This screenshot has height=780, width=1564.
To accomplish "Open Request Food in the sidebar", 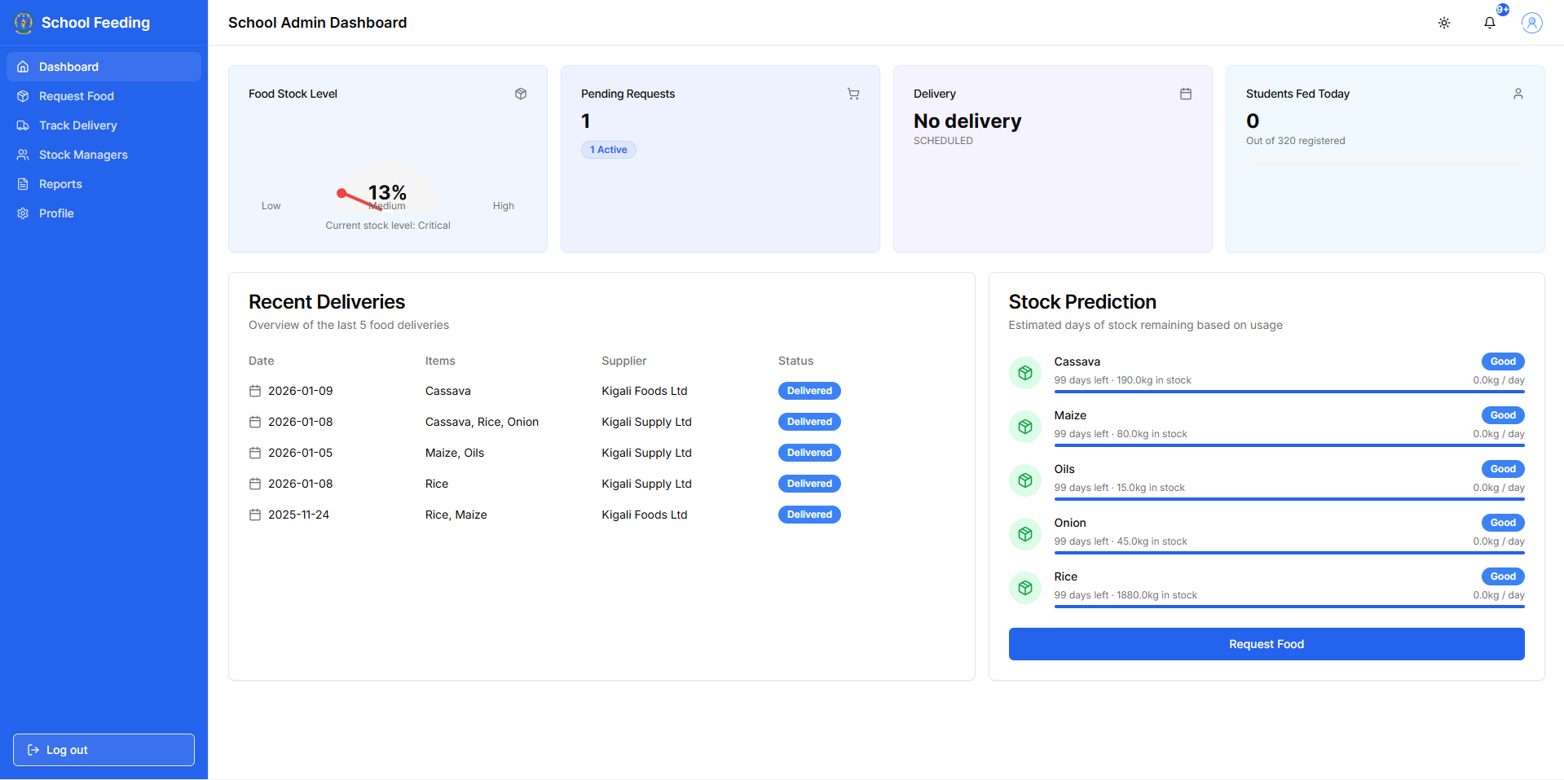I will pos(104,96).
